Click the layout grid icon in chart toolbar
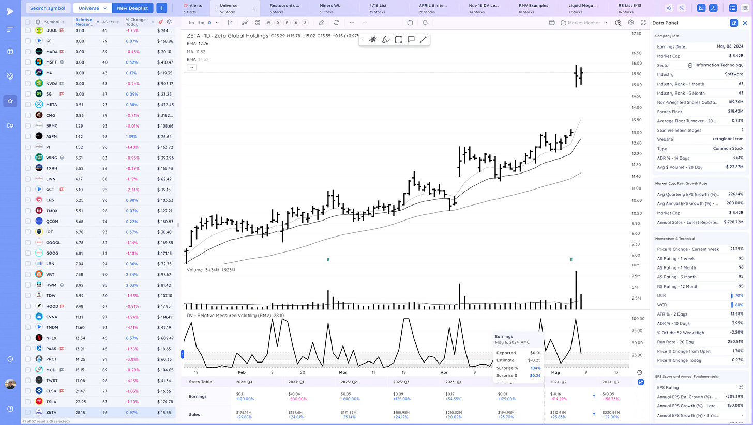The height and width of the screenshot is (425, 753). (258, 23)
